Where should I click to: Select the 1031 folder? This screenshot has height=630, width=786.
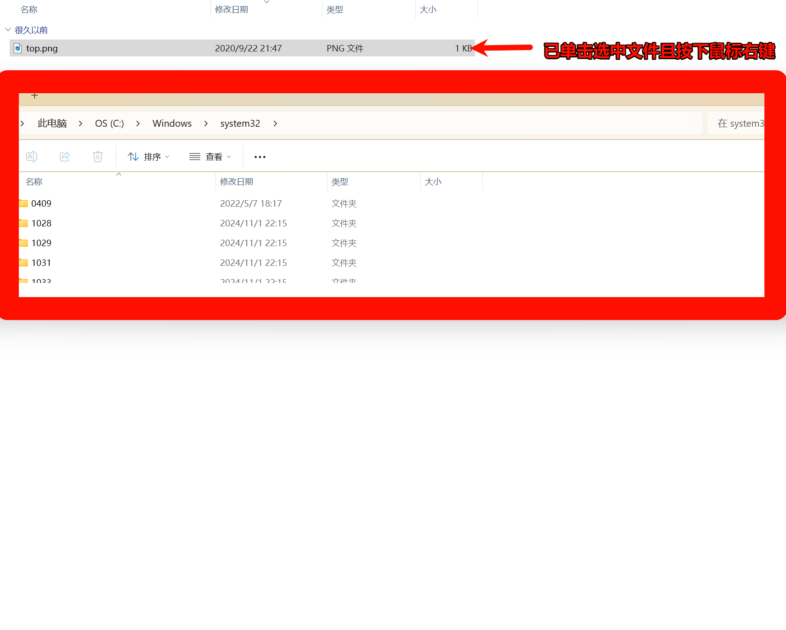(41, 263)
